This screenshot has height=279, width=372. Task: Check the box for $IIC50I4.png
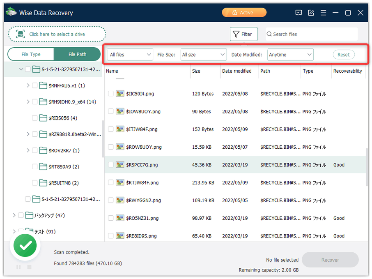(110, 94)
